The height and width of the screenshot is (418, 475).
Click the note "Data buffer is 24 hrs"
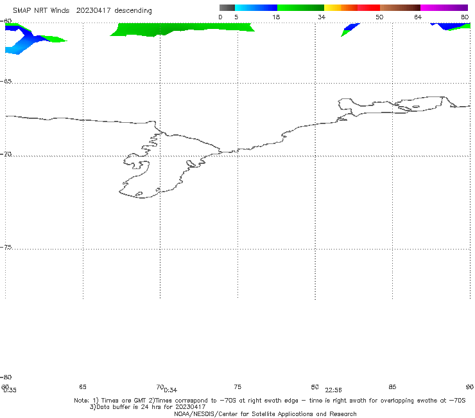pos(130,407)
